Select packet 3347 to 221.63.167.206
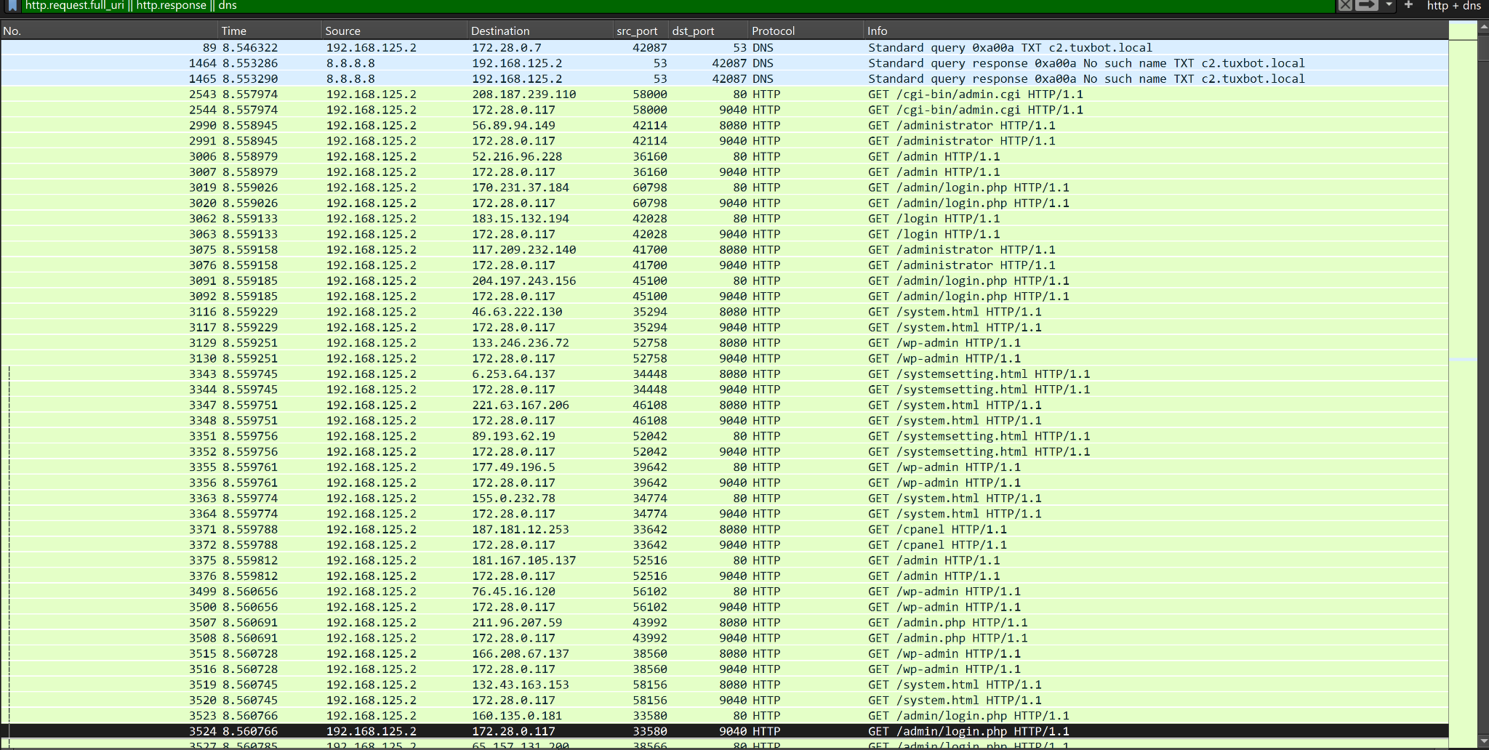Image resolution: width=1489 pixels, height=750 pixels. (x=724, y=405)
